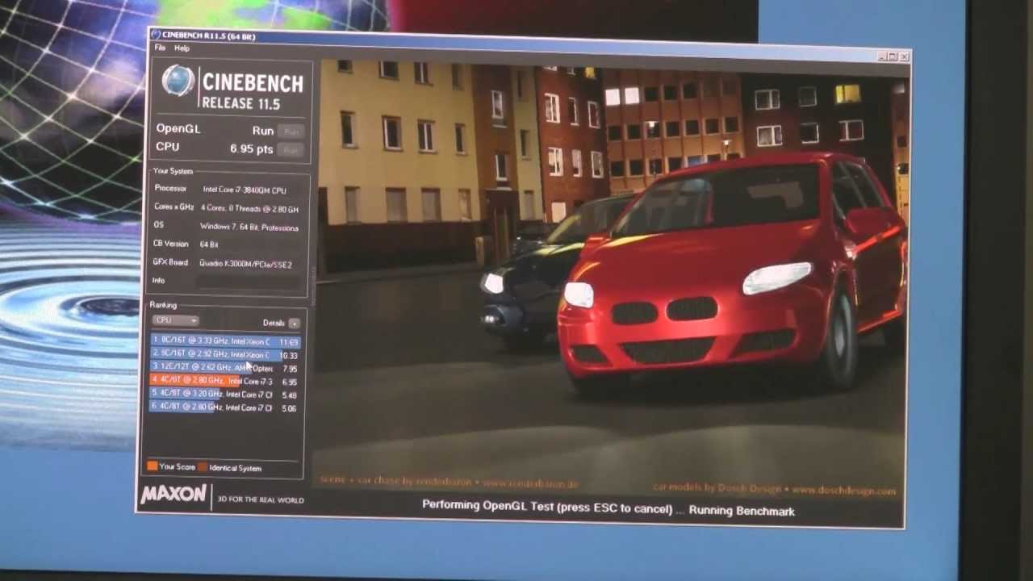The image size is (1033, 581).
Task: Click the Identical System legend swatch
Action: coord(203,467)
